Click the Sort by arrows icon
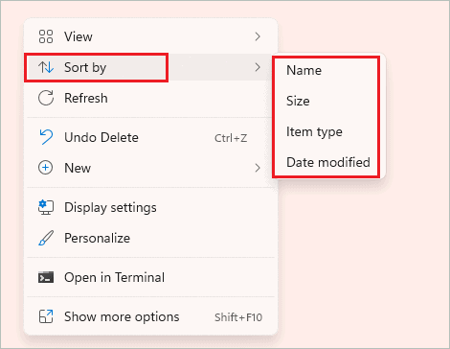450x349 pixels. point(46,67)
